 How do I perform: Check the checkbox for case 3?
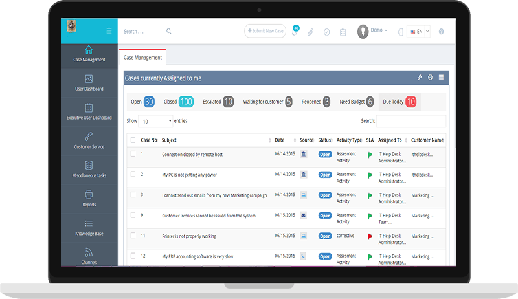(x=133, y=194)
